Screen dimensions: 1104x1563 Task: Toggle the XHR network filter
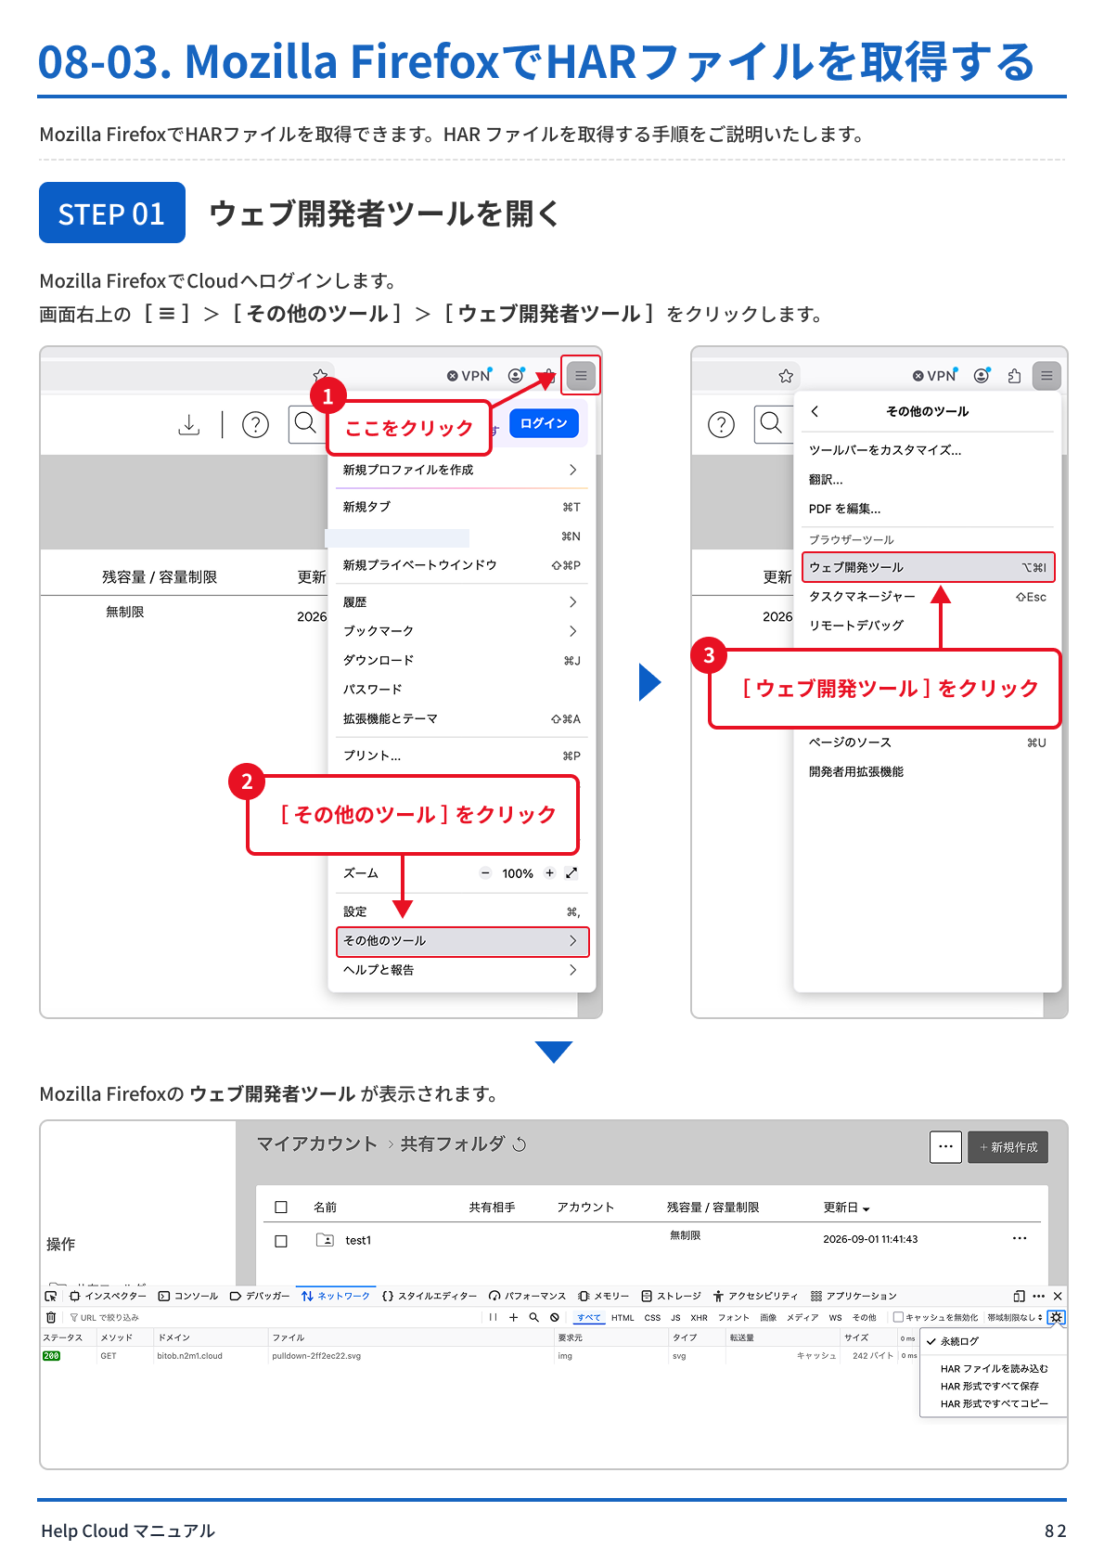(x=699, y=1317)
